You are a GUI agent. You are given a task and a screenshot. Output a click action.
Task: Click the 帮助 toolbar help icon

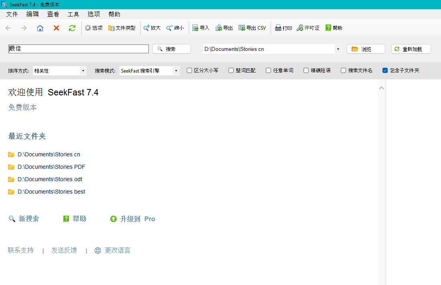(334, 28)
